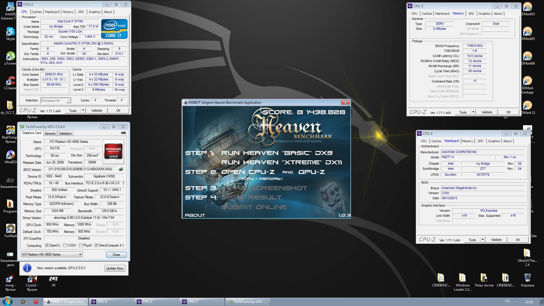This screenshot has height=306, width=544.
Task: Open the Processor #1 selection dropdown
Action: coord(56,101)
